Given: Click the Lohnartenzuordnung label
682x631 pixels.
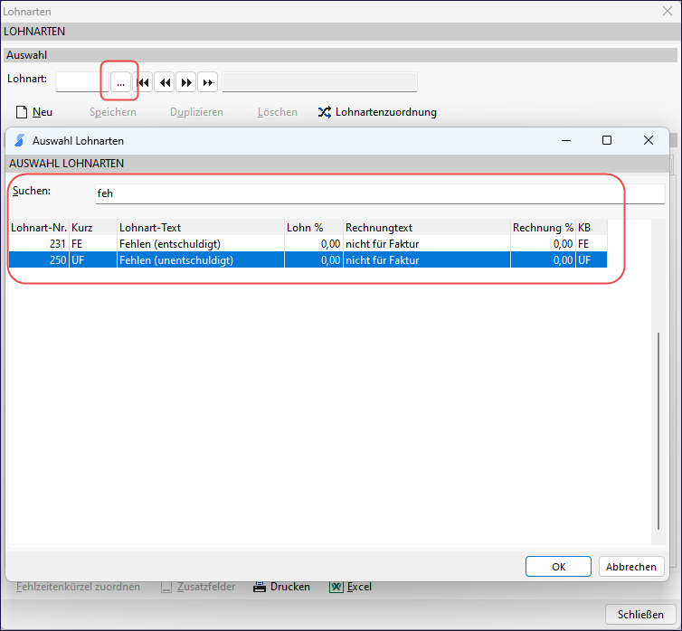Looking at the screenshot, I should pyautogui.click(x=386, y=112).
